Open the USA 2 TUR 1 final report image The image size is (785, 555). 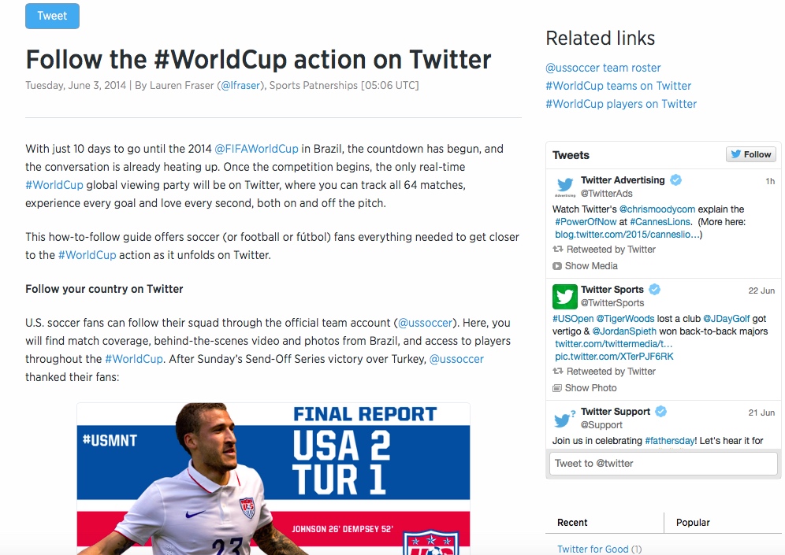(273, 479)
